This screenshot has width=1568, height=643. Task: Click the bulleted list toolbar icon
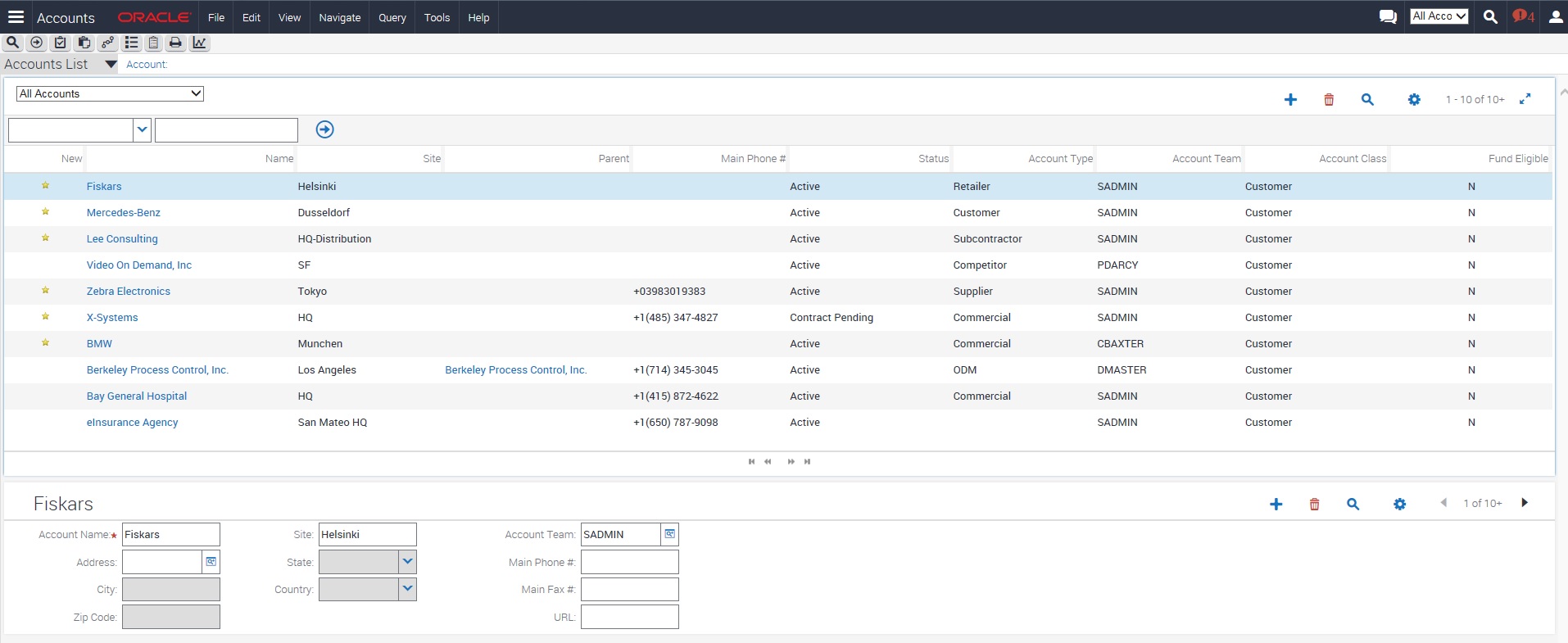coord(131,43)
